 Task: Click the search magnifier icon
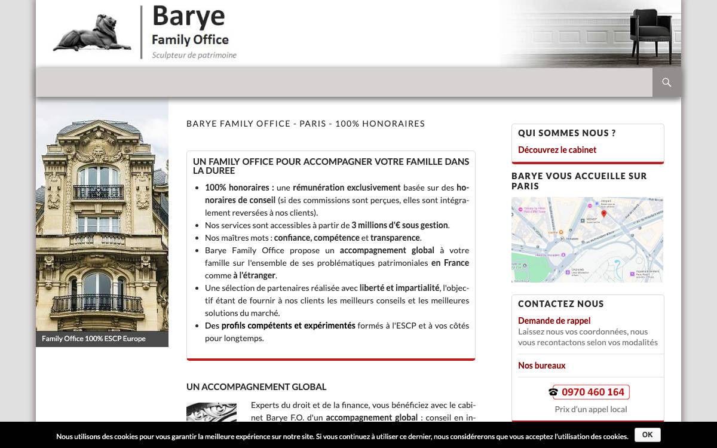pyautogui.click(x=667, y=82)
